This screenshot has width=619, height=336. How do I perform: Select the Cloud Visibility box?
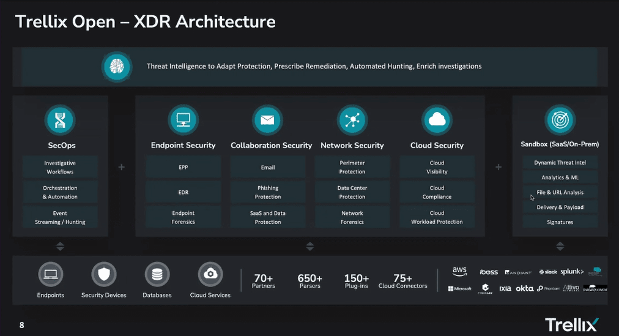click(x=437, y=167)
